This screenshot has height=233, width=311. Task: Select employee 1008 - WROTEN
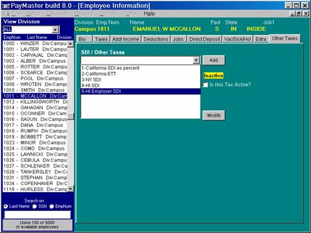point(35,84)
